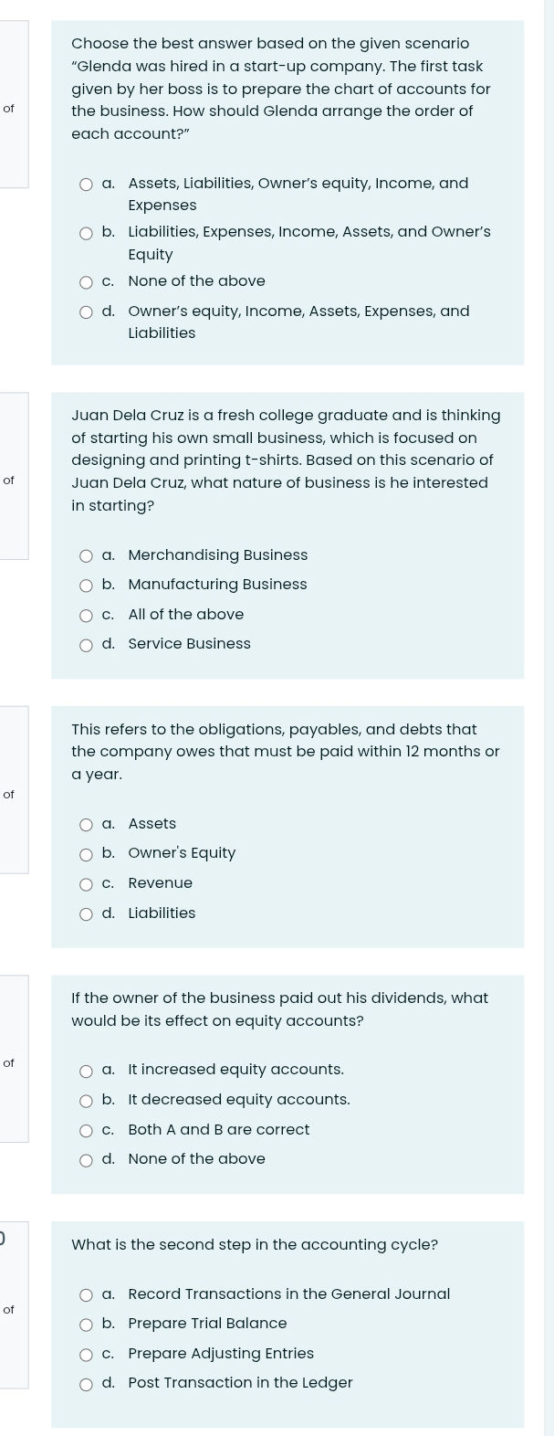
Task: Select "None of the above" for dividends question
Action: point(86,1160)
